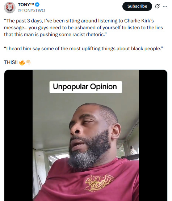Screen dimensions: 172x201
Task: Click the first quoted paragraph of the post
Action: (83, 27)
